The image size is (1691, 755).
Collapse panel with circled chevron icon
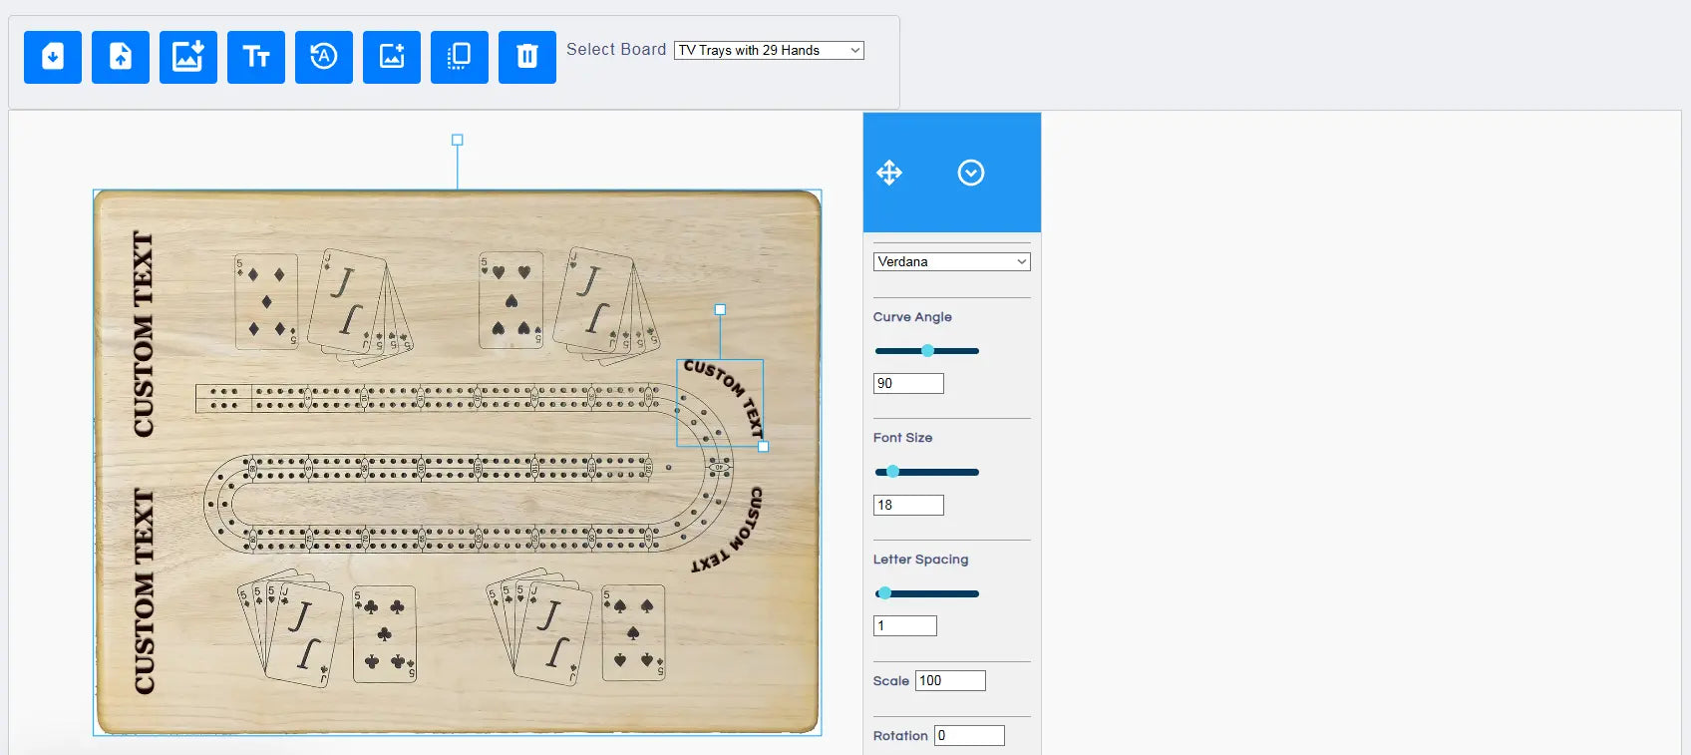(x=971, y=173)
